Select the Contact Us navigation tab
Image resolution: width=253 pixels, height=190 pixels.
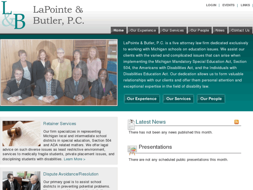click(x=240, y=30)
